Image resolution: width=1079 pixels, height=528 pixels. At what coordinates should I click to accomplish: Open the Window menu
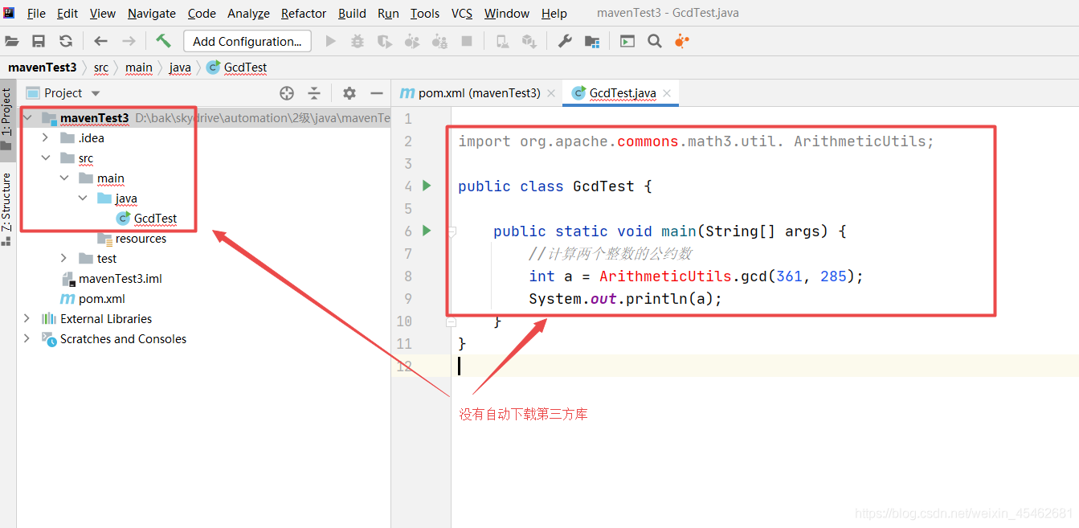pyautogui.click(x=507, y=14)
